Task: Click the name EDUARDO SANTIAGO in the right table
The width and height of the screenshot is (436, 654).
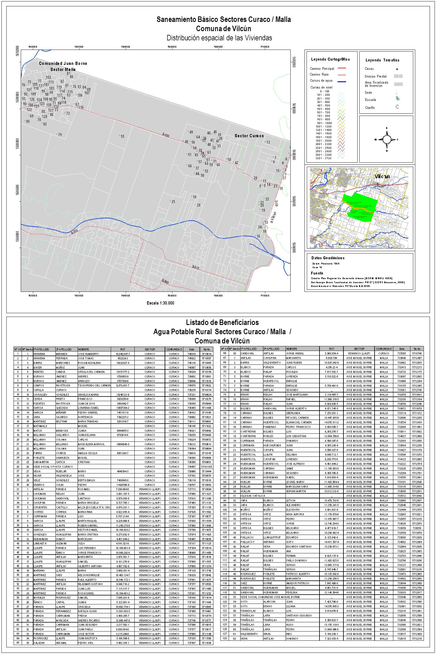Action: [x=299, y=546]
